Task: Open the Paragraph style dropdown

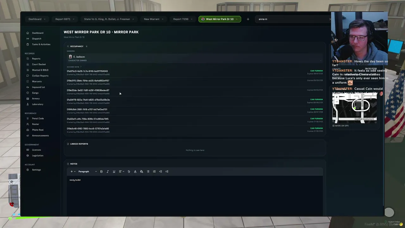Action: (x=87, y=172)
